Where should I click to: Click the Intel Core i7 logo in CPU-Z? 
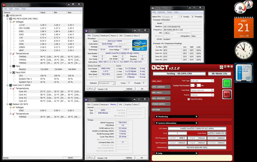pyautogui.click(x=140, y=45)
